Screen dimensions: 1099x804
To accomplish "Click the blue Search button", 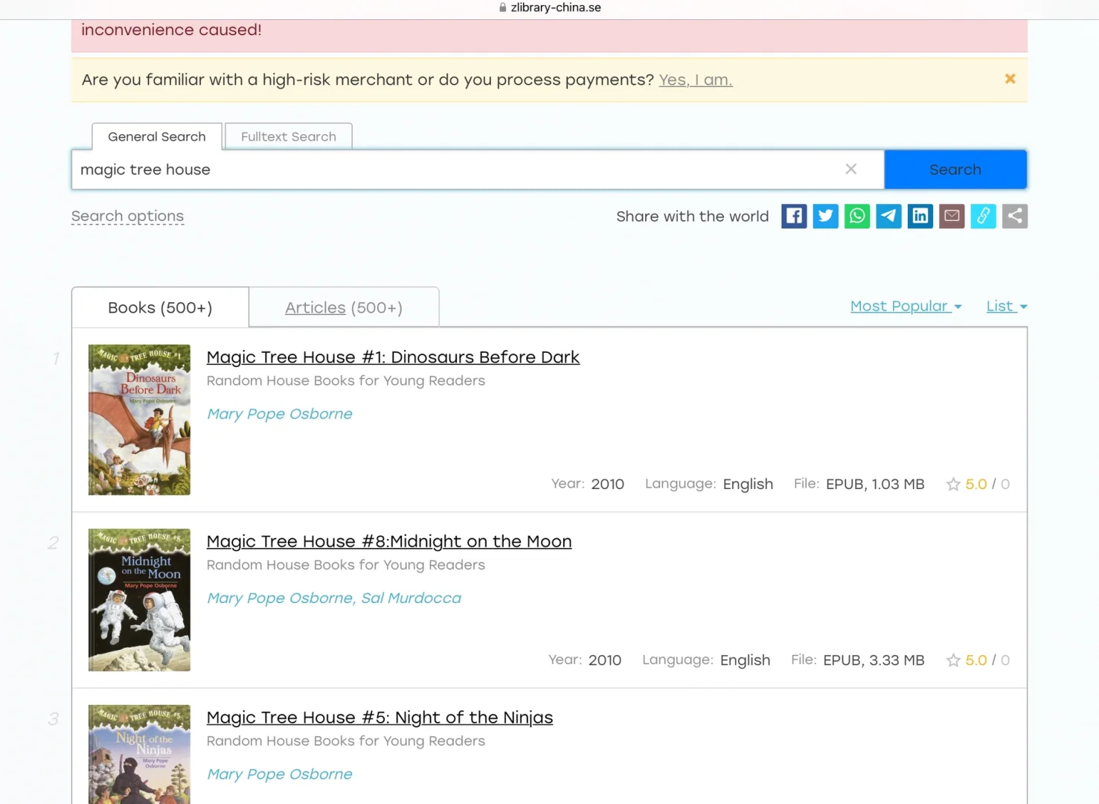I will (x=955, y=170).
